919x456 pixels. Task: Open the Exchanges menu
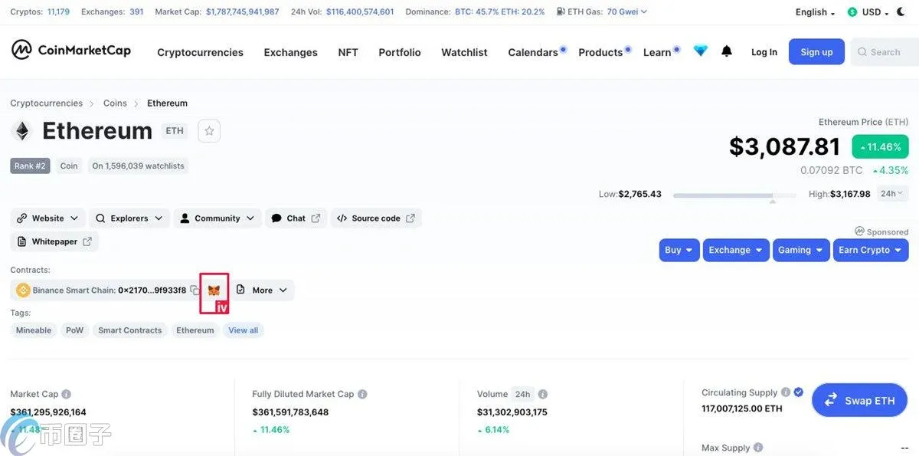pos(290,52)
